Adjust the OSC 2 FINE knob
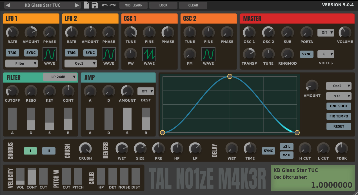Screen dimensions: 358x195 point(208,33)
